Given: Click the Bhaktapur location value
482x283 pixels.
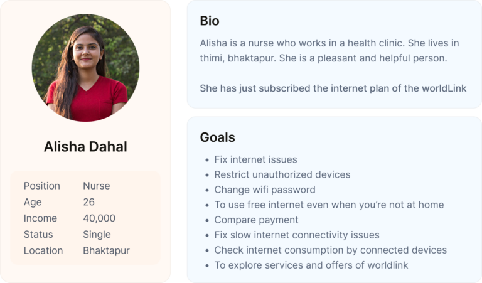Looking at the screenshot, I should point(106,250).
